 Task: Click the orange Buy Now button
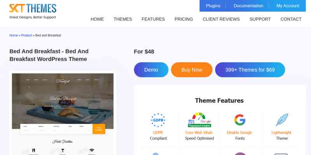tap(192, 70)
